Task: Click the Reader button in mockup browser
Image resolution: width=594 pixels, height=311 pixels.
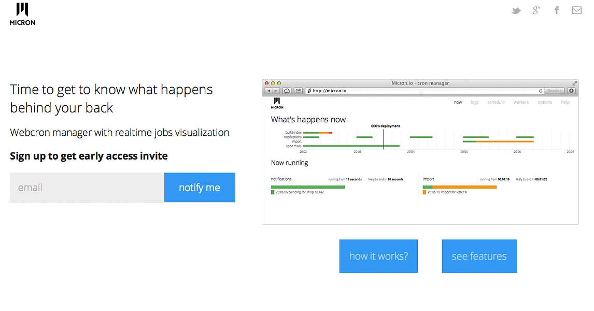Action: (555, 91)
